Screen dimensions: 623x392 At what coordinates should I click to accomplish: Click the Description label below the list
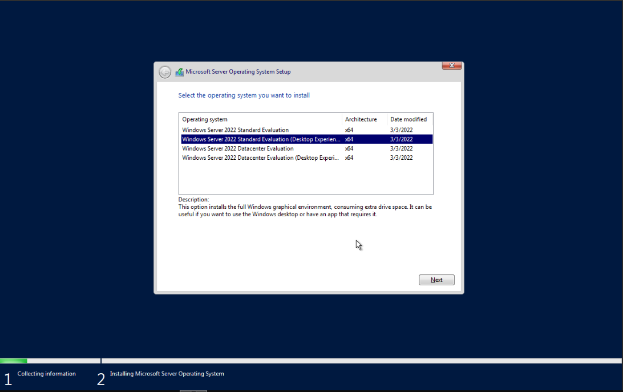click(x=193, y=200)
